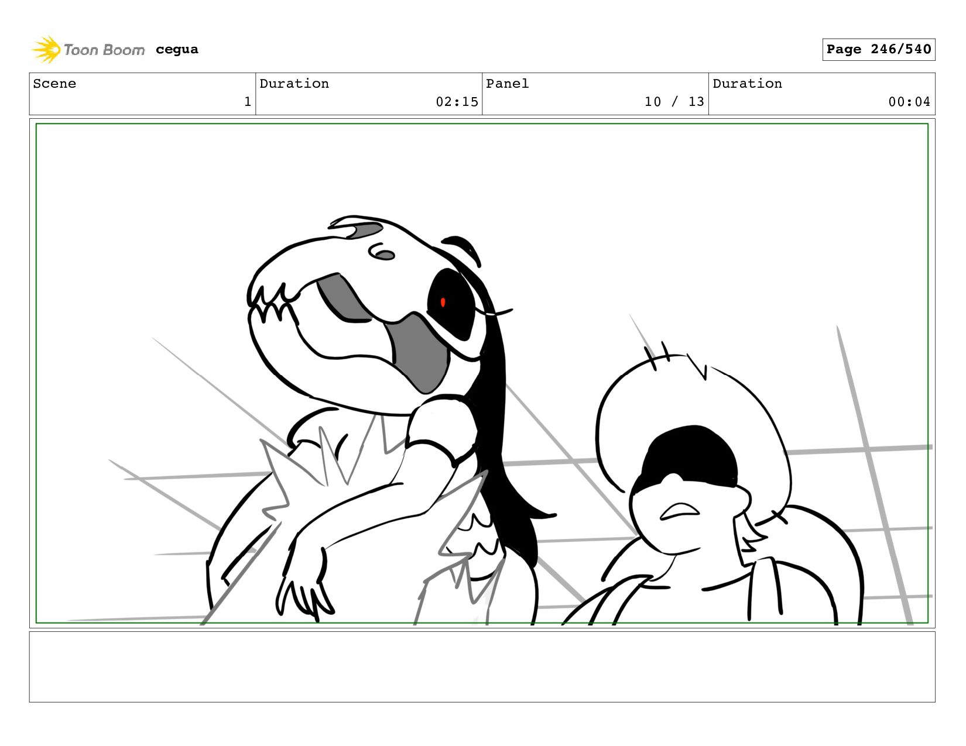
Task: Click the panel count '10 / 13'
Action: click(674, 102)
